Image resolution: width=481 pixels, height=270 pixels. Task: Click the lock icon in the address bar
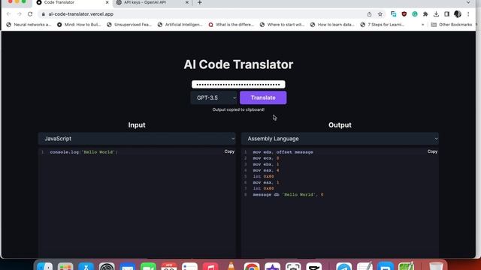(44, 14)
